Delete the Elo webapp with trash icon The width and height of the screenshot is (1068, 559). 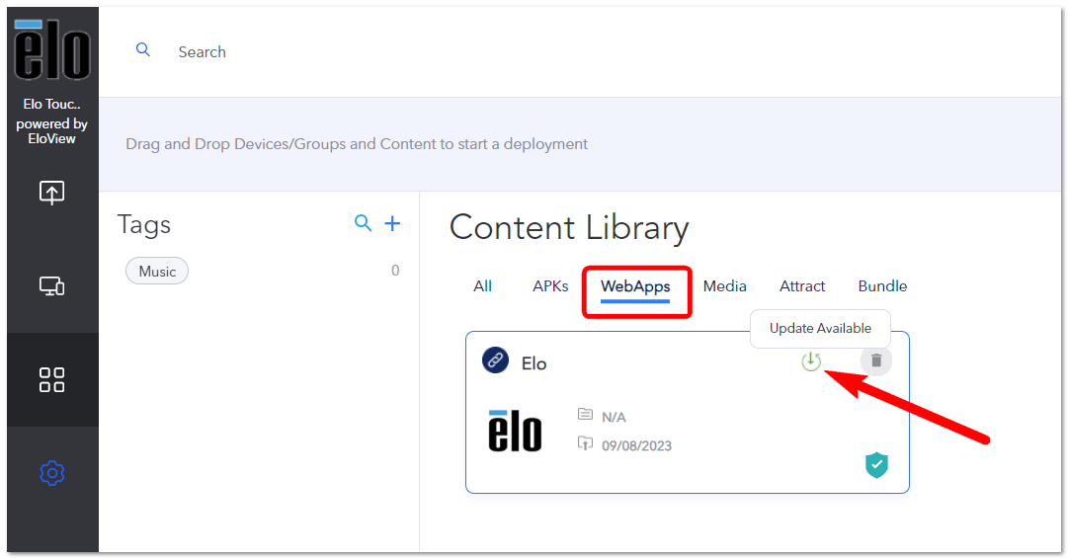(876, 360)
